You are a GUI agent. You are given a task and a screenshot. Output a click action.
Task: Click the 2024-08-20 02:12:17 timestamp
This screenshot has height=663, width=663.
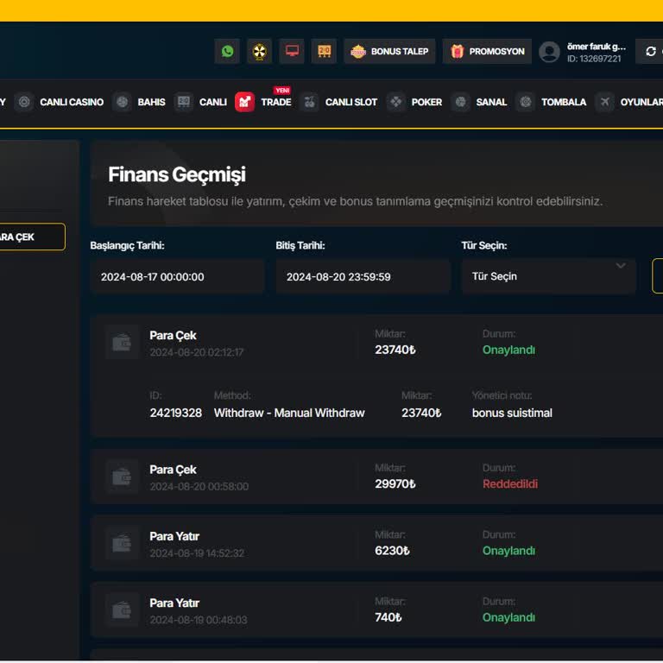coord(197,352)
